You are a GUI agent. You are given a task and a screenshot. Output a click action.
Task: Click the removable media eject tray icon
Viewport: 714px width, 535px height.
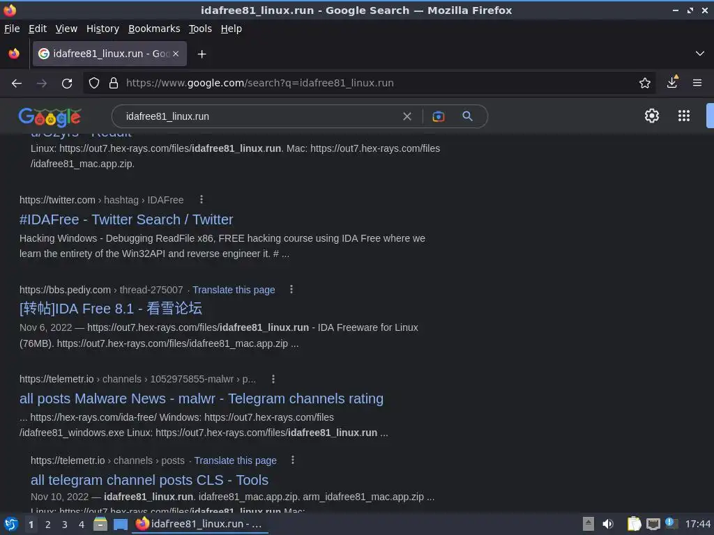click(588, 524)
